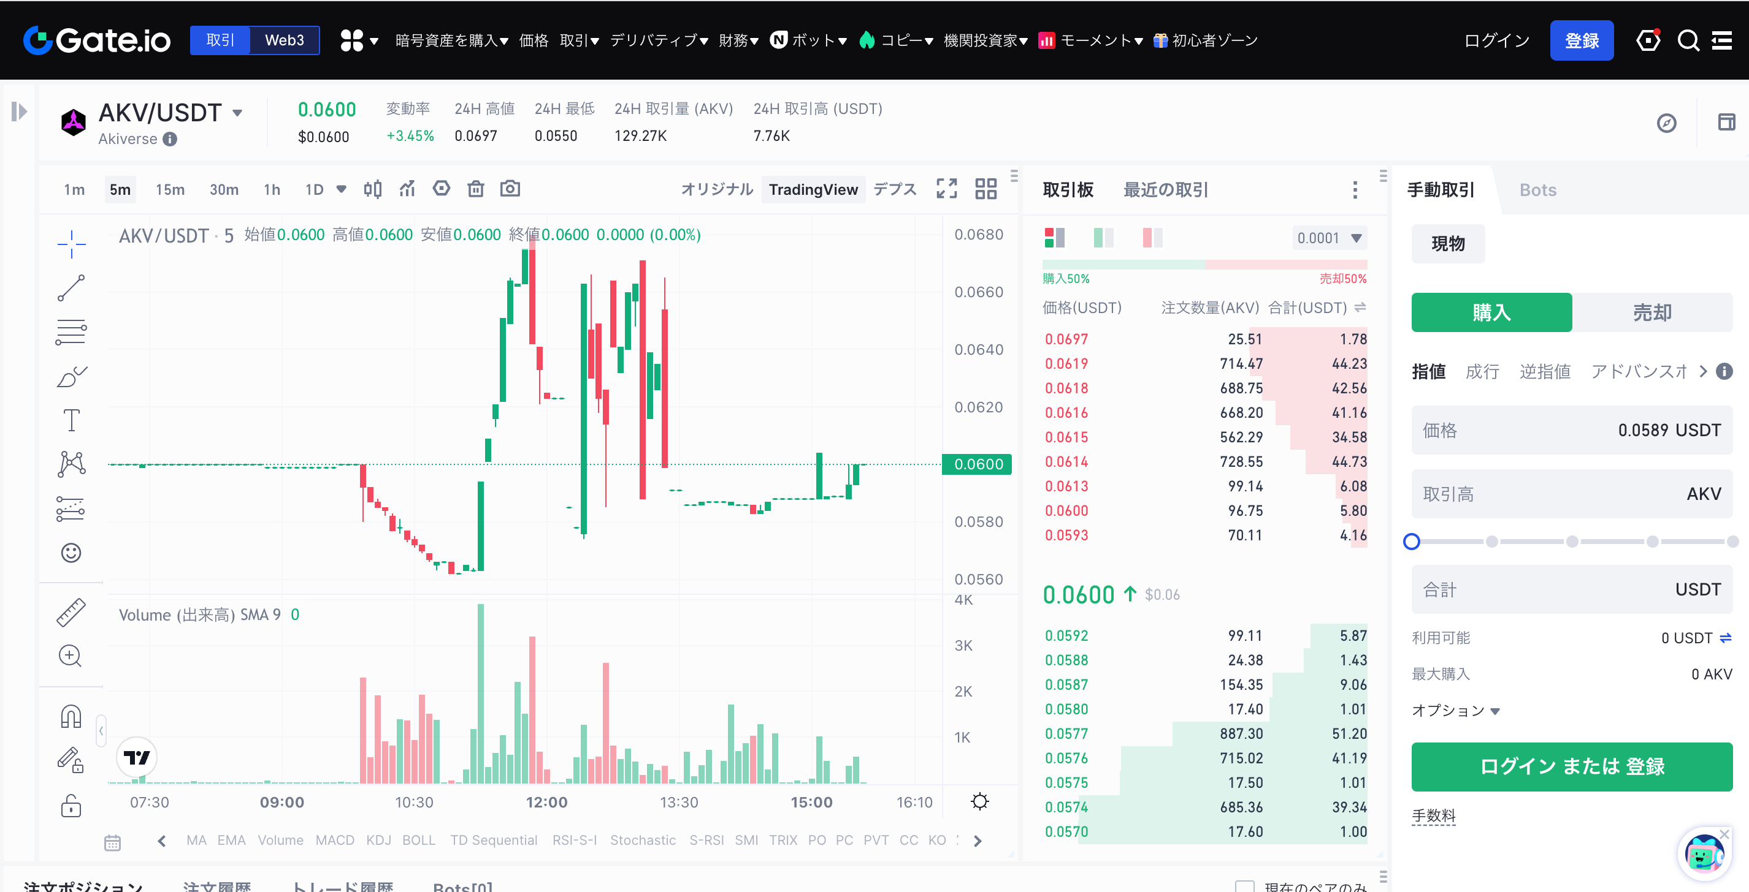Click the 合計 total input field
Image resolution: width=1749 pixels, height=892 pixels.
[x=1572, y=589]
